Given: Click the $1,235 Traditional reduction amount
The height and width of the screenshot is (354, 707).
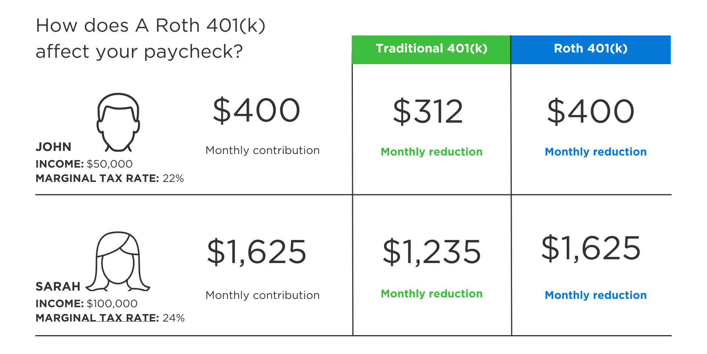Looking at the screenshot, I should 432,252.
